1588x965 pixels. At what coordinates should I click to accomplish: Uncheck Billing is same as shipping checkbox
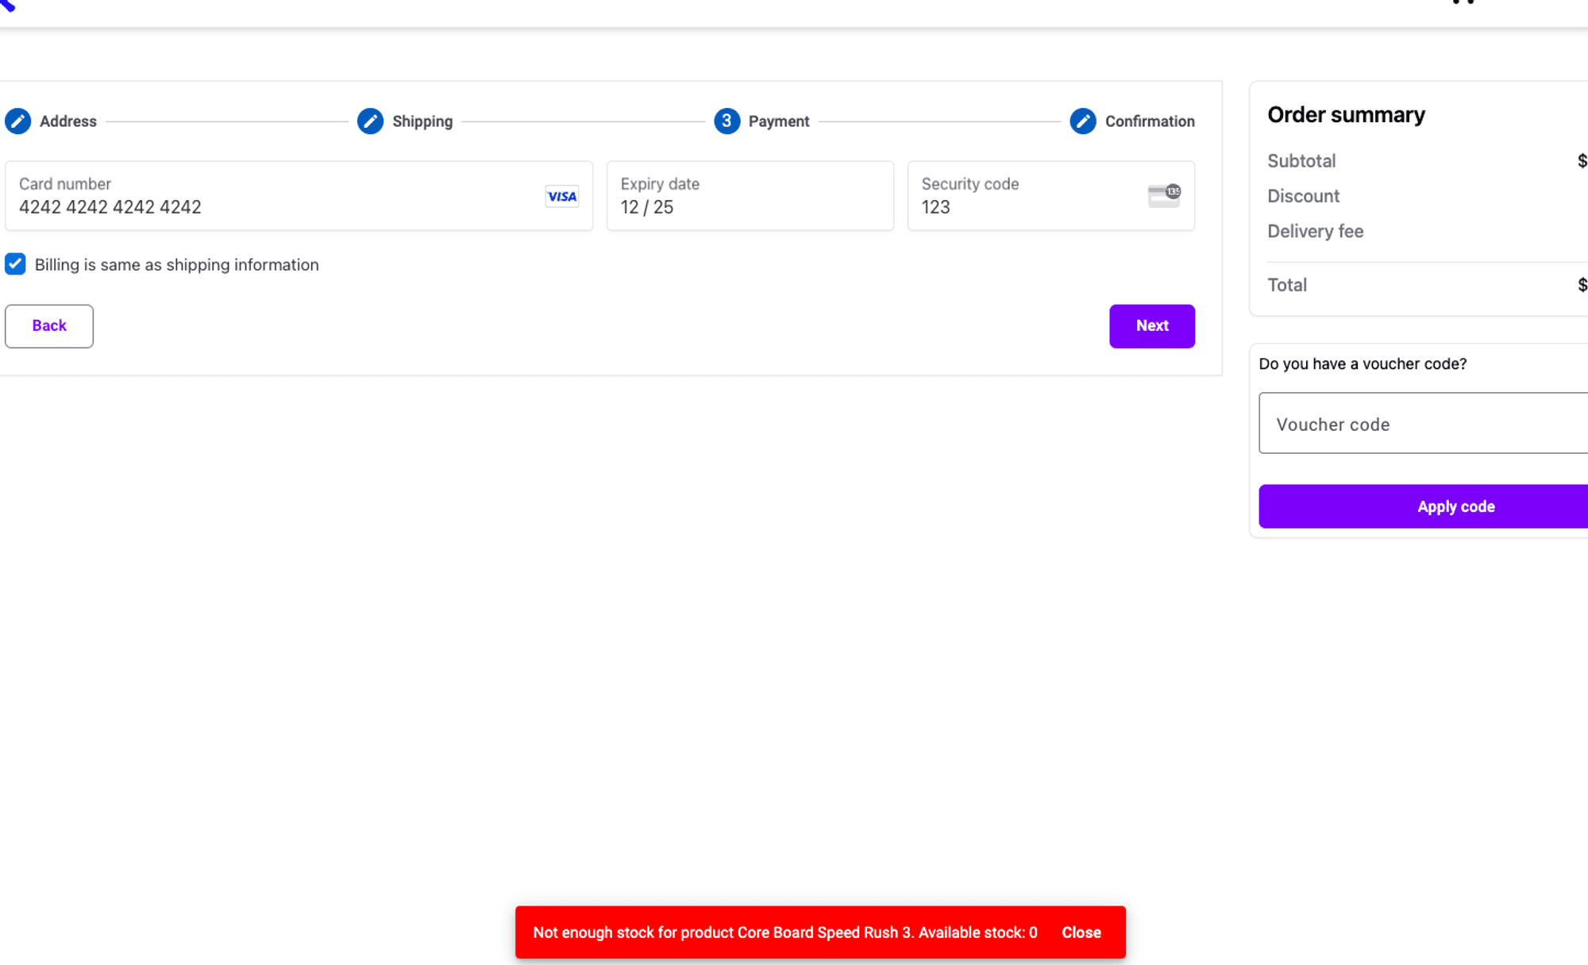[15, 264]
